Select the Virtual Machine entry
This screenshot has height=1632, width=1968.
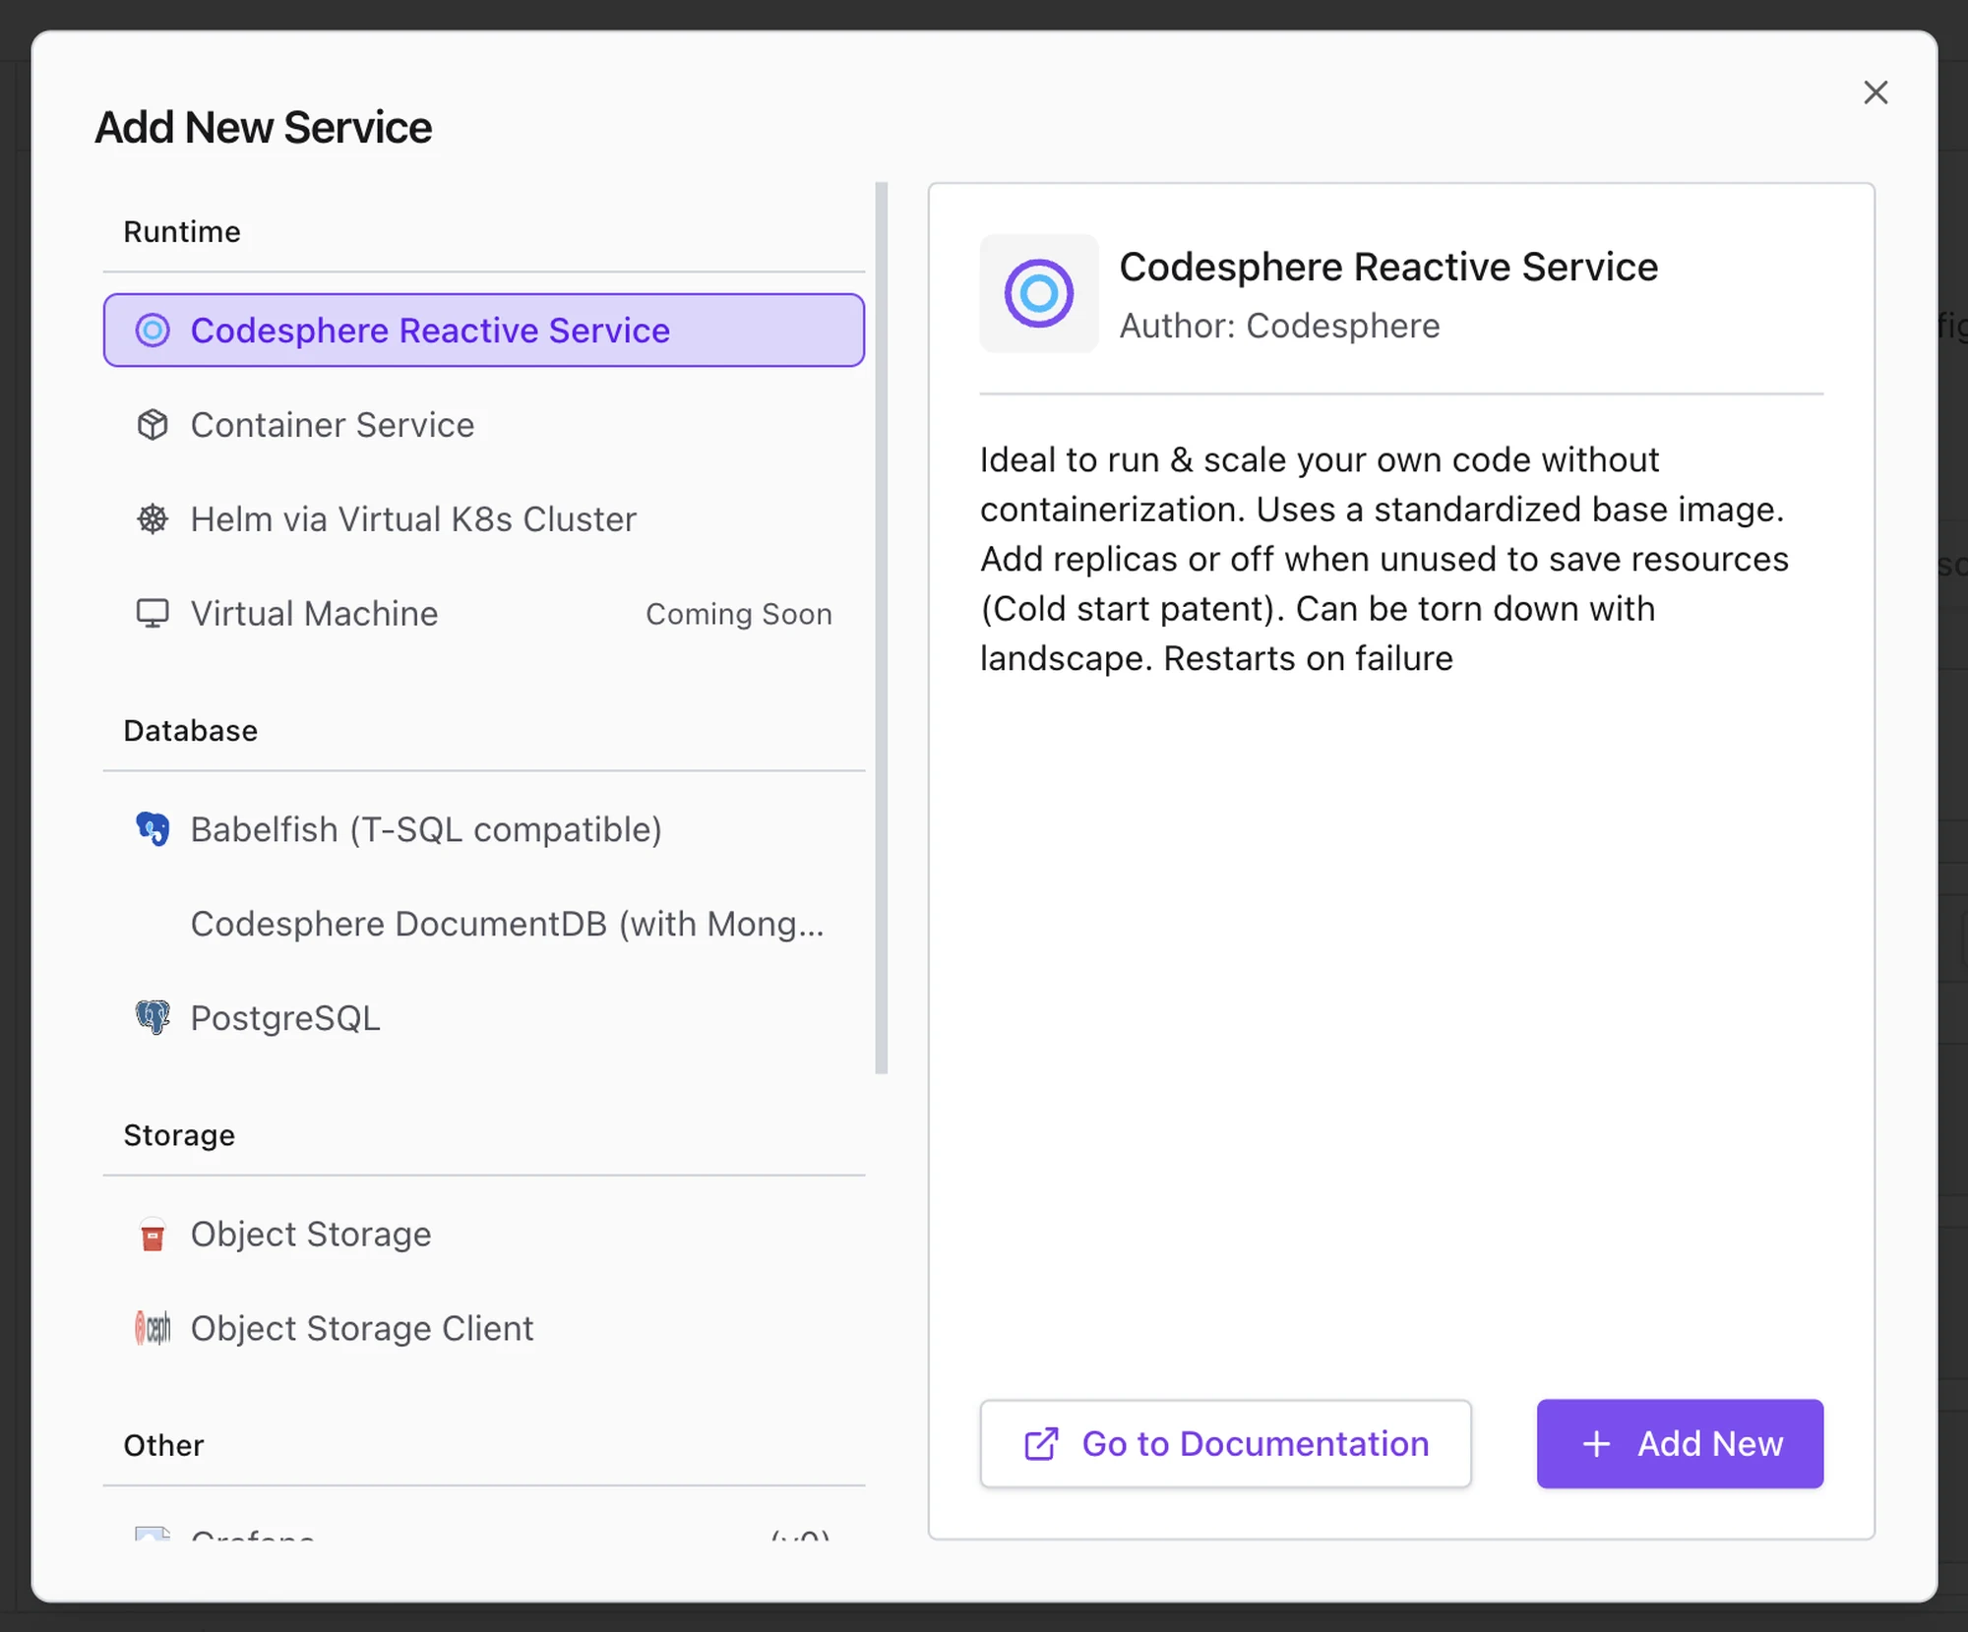tap(484, 614)
